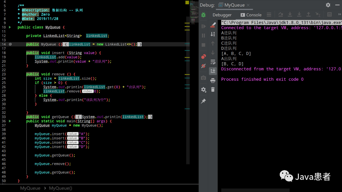Click the editor vertical scrollbar
The width and height of the screenshot is (342, 192).
pos(188,91)
